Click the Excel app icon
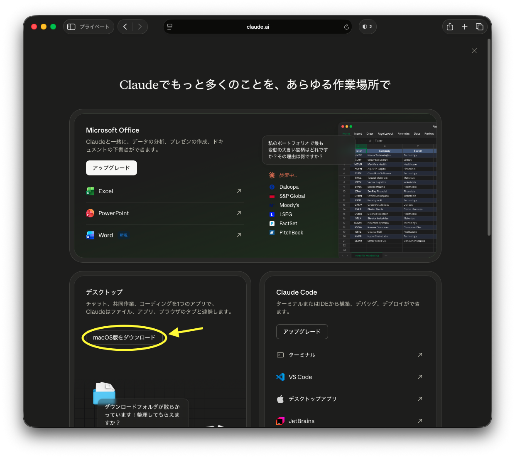This screenshot has width=515, height=458. click(x=90, y=191)
